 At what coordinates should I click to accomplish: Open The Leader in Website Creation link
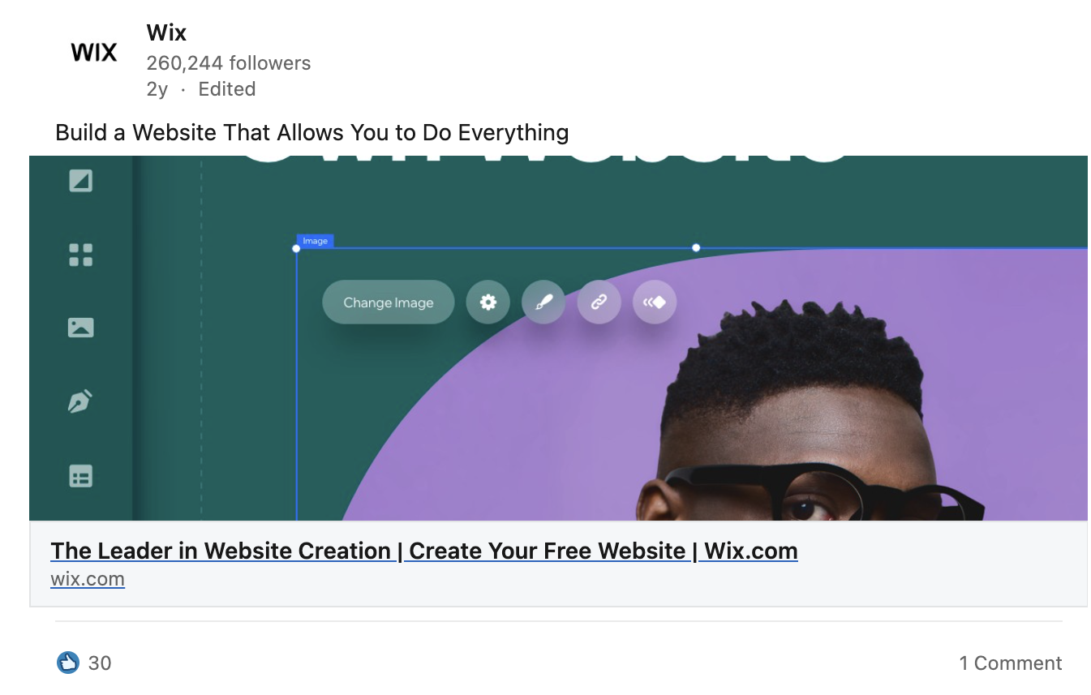pos(424,551)
